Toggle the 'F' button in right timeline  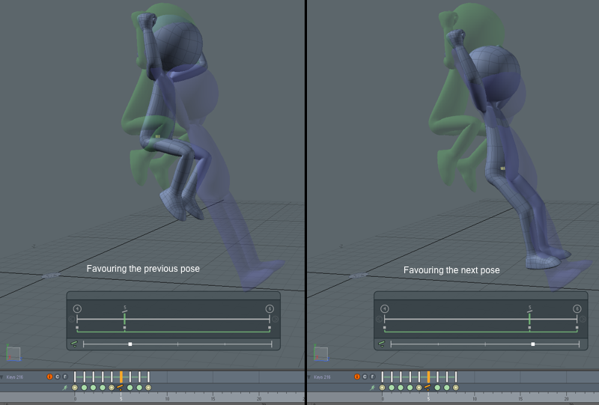click(372, 377)
